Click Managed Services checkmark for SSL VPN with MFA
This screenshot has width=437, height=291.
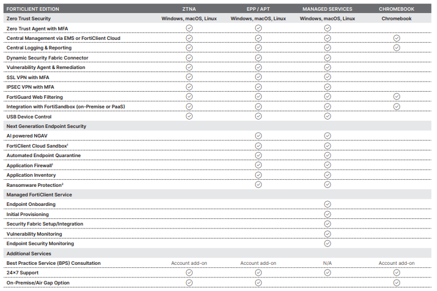328,77
